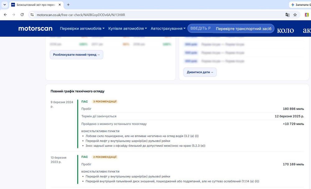
Task: Reload the current page
Action: 22,15
